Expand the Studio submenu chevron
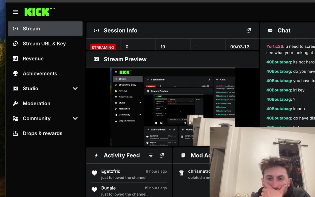 point(75,89)
